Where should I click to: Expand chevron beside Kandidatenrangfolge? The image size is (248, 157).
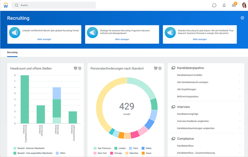coord(240,114)
